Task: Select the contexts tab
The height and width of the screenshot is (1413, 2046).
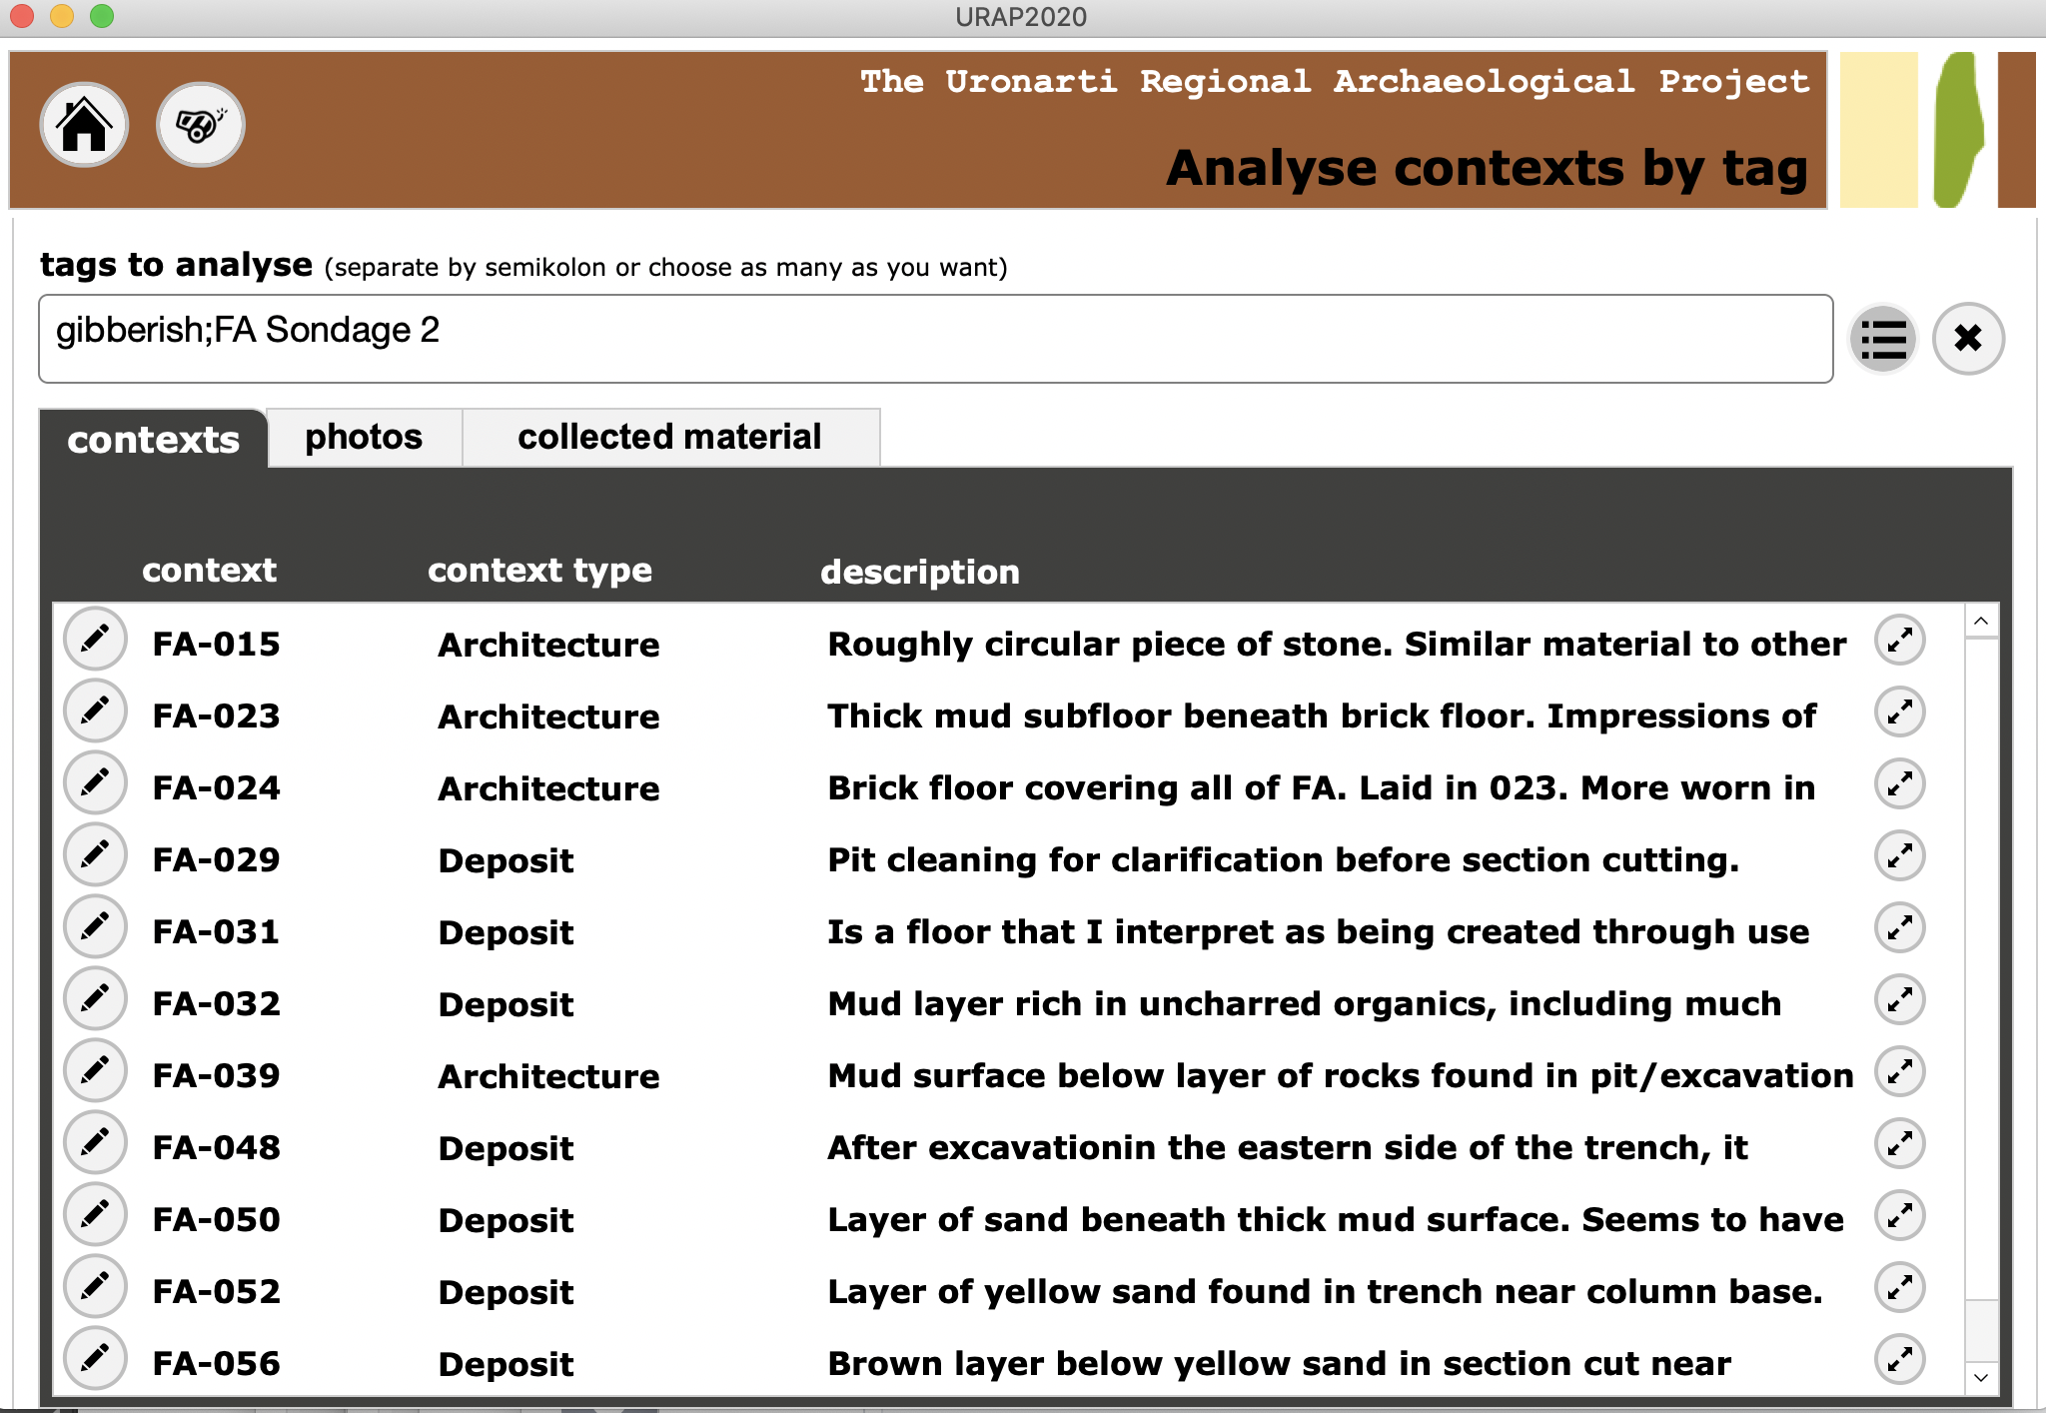Action: 154,440
